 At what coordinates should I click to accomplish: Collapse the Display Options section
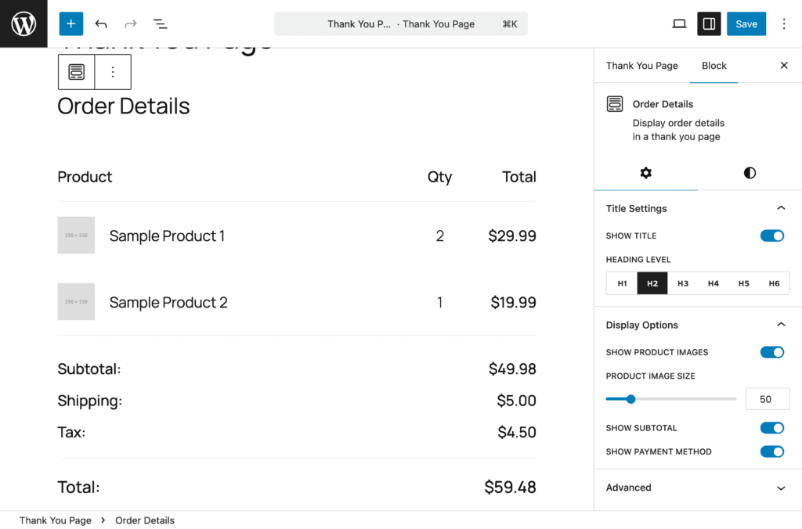[780, 325]
